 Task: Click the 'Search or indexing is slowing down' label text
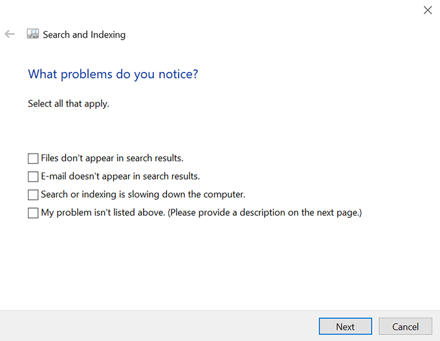coord(143,194)
